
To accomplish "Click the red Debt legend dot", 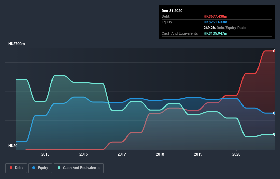I will pos(11,168).
